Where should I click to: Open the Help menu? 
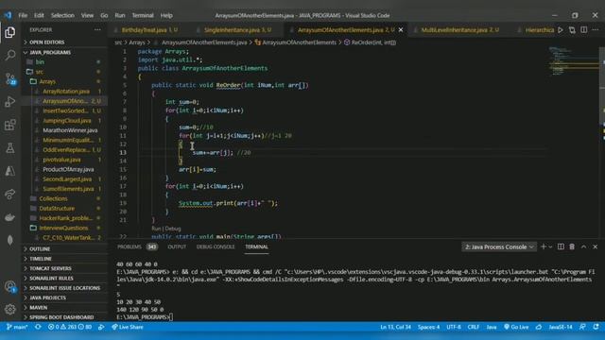pos(166,15)
